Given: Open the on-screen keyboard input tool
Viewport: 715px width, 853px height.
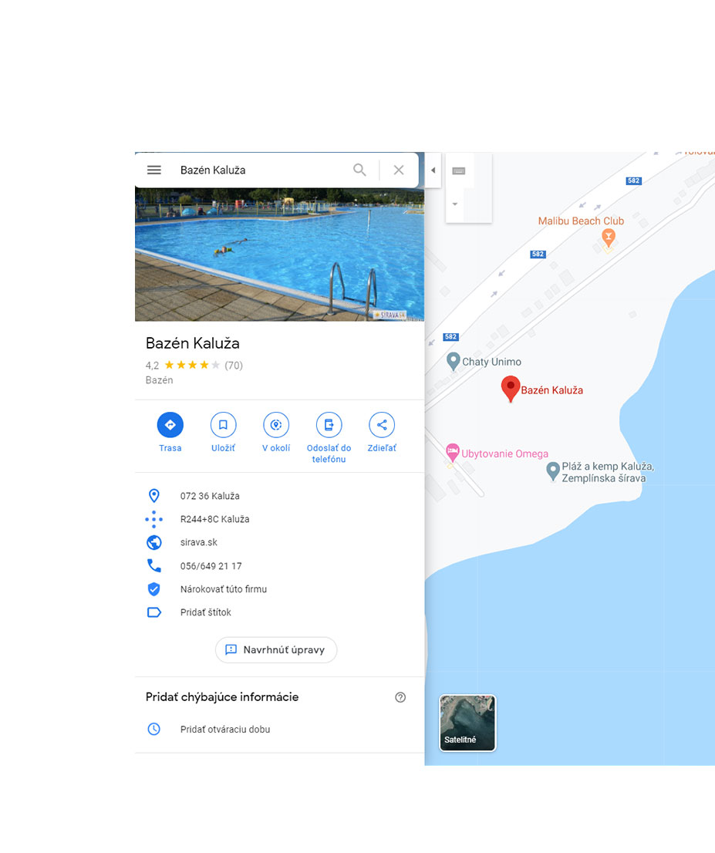Looking at the screenshot, I should (x=459, y=170).
